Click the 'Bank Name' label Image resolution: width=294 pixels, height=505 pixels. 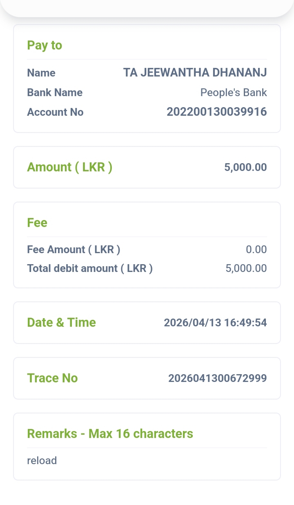[x=55, y=92]
